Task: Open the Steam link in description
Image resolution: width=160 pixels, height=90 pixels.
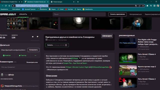Action: click(x=84, y=63)
